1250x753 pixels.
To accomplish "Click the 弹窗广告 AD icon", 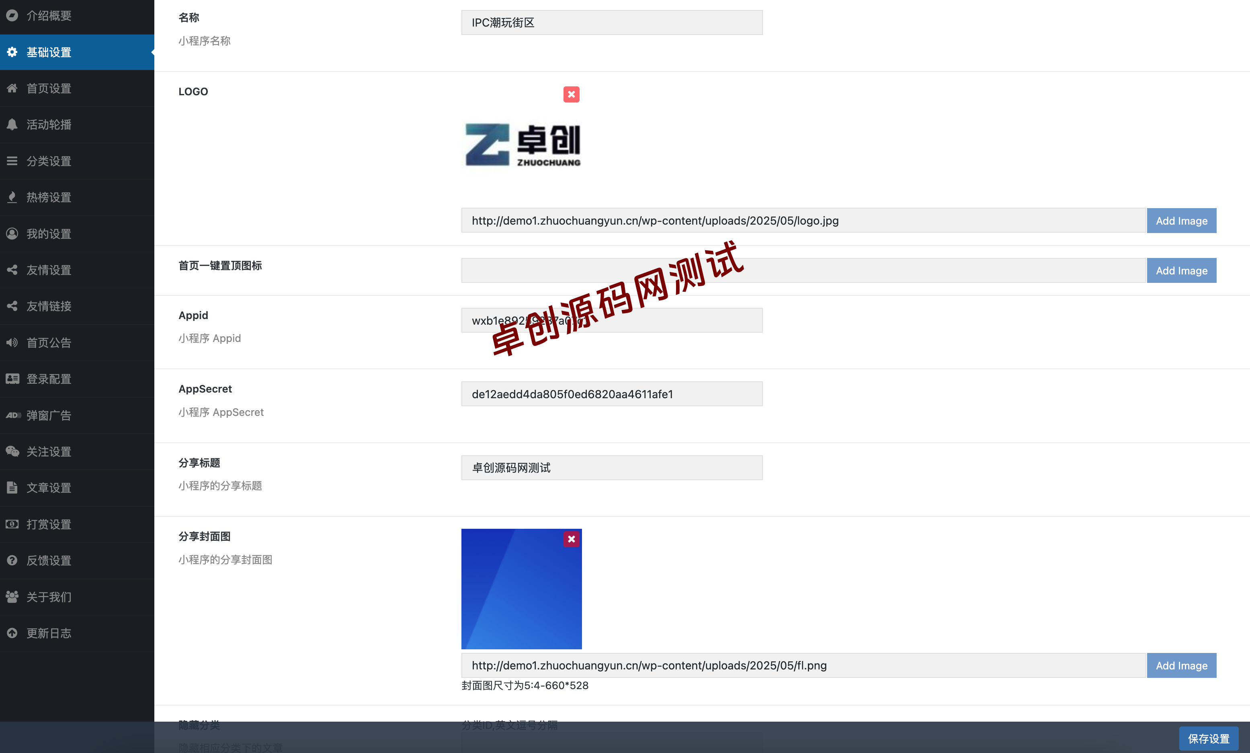I will coord(13,415).
